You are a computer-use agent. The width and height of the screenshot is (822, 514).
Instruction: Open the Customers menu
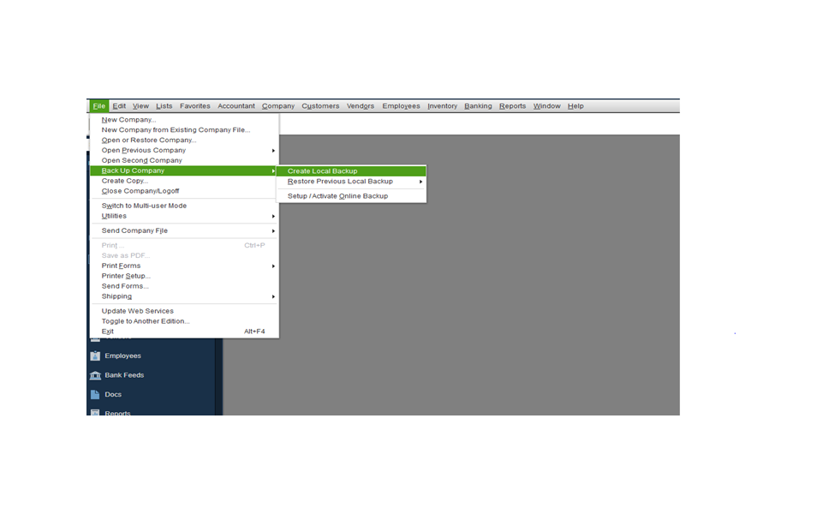320,106
